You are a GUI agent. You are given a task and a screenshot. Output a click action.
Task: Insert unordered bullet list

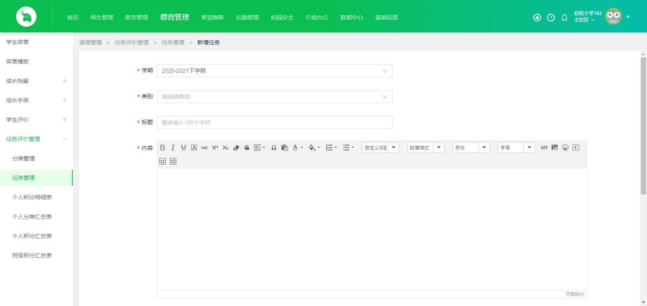pyautogui.click(x=346, y=147)
